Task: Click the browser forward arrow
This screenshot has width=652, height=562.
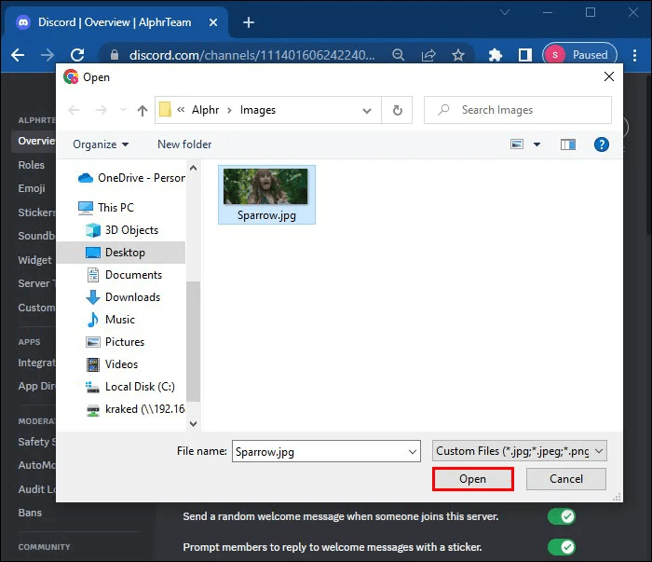Action: tap(47, 55)
